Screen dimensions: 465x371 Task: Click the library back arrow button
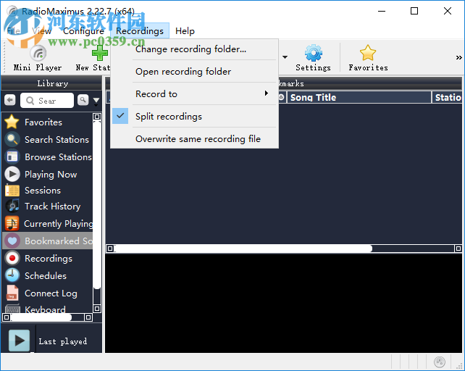(x=10, y=100)
